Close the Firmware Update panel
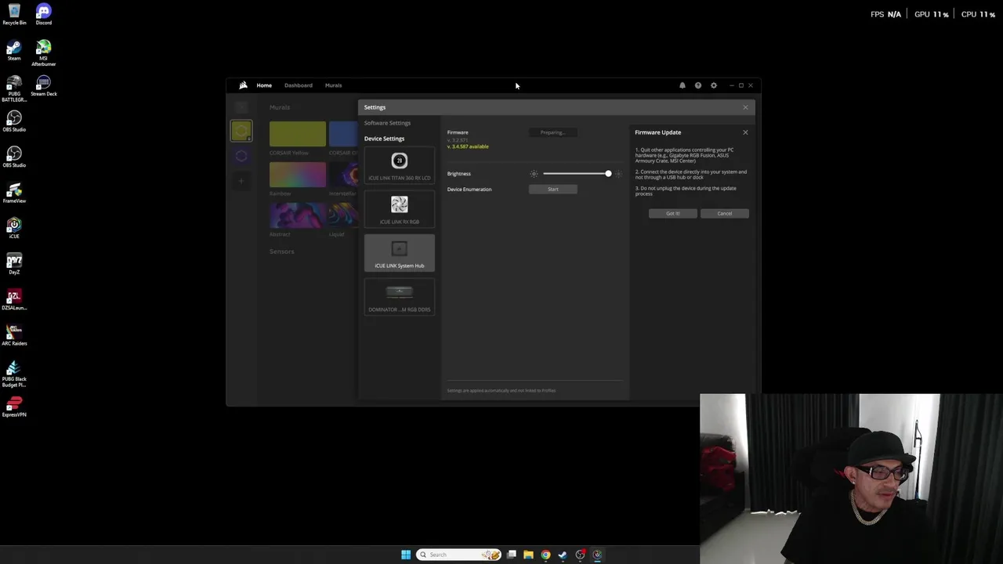Viewport: 1003px width, 564px height. (745, 132)
